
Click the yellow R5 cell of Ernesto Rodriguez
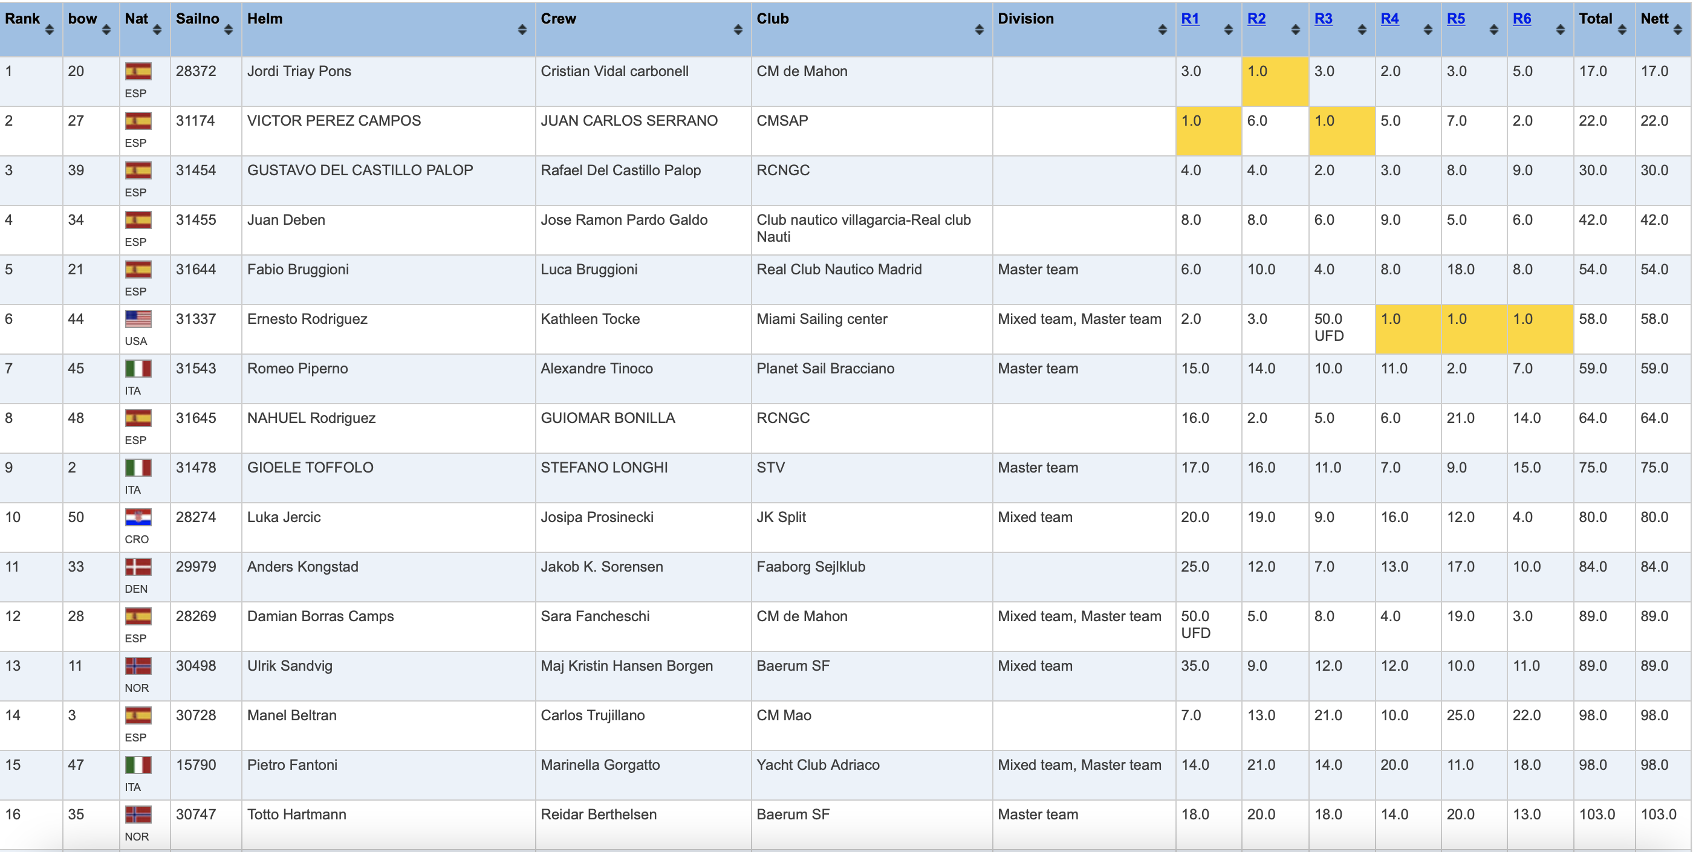[1474, 329]
